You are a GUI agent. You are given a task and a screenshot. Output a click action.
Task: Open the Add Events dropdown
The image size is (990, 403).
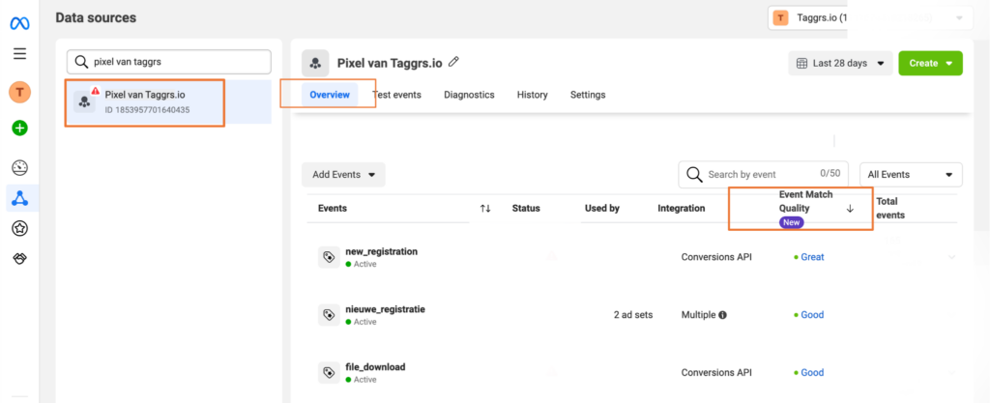point(343,175)
